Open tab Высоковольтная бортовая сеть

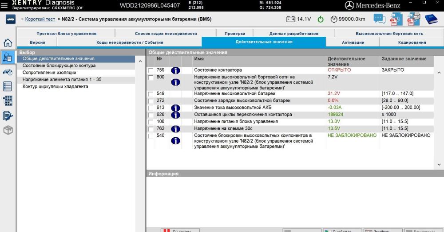pyautogui.click(x=389, y=33)
